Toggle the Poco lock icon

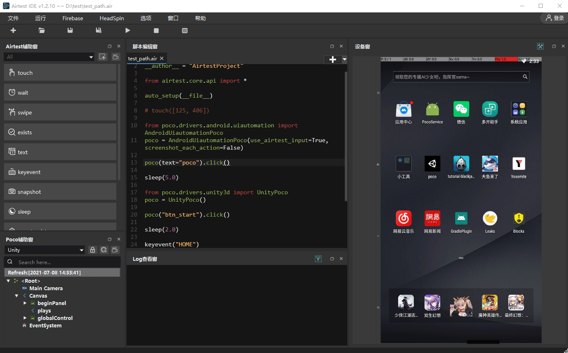(93, 250)
